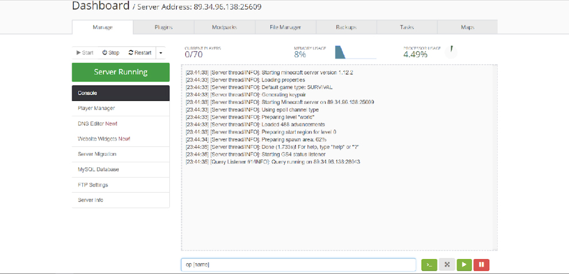Image resolution: width=569 pixels, height=274 pixels.
Task: Click the Restart server button
Action: pyautogui.click(x=140, y=53)
